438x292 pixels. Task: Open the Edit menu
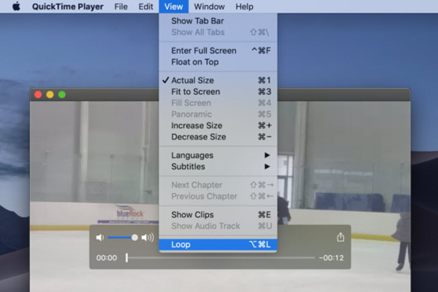coord(146,7)
